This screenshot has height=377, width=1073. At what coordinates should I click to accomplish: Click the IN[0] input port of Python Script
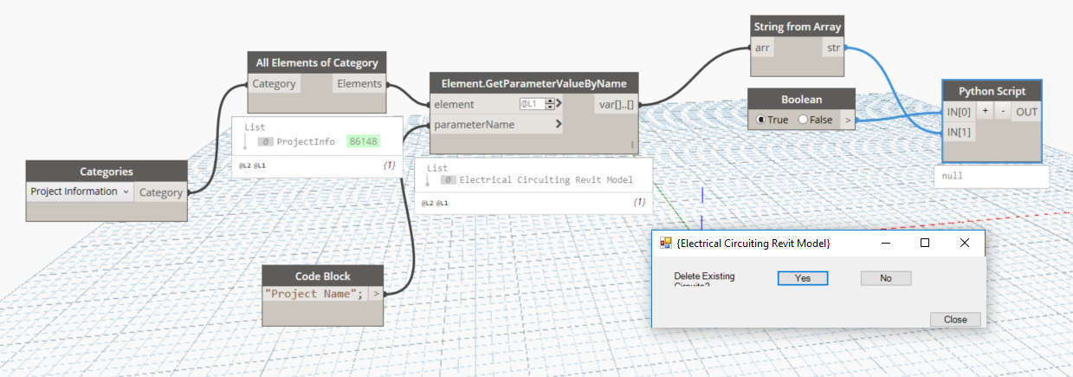click(x=958, y=112)
